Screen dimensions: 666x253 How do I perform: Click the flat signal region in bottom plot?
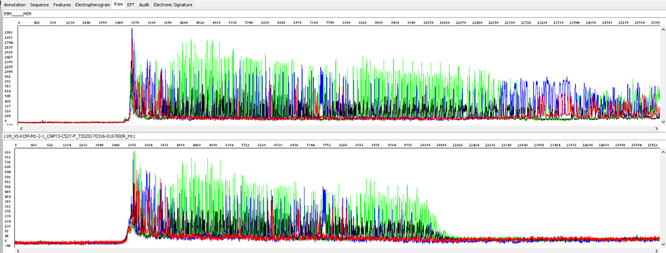point(553,239)
